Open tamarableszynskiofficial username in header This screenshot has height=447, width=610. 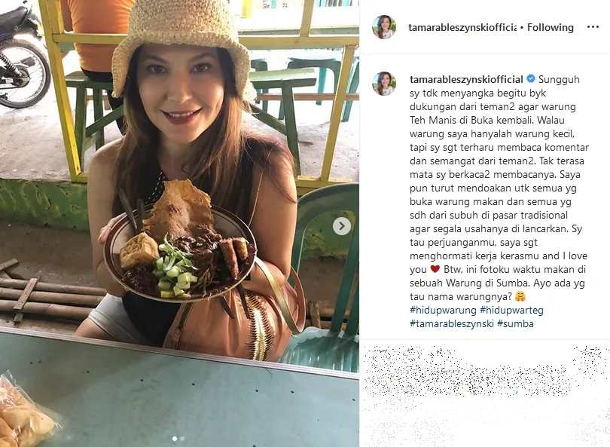click(462, 28)
